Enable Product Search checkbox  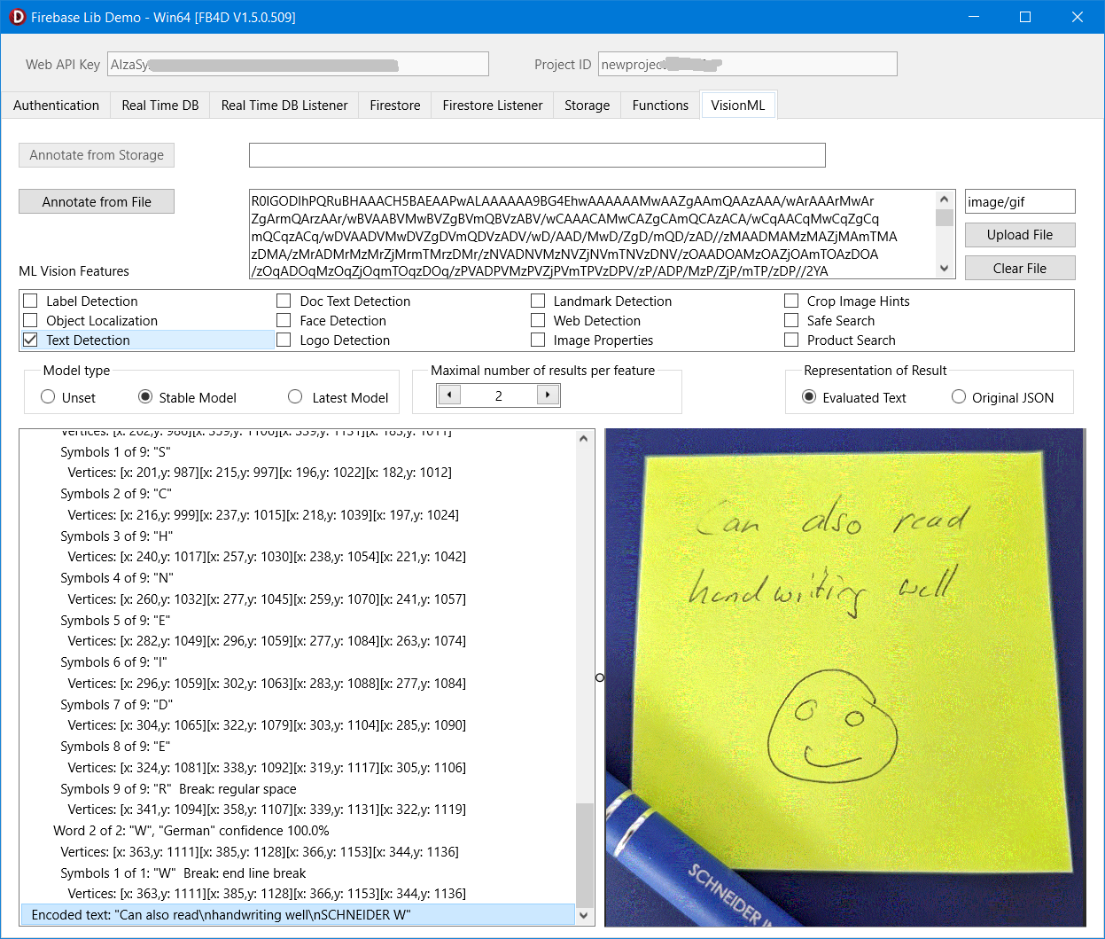pyautogui.click(x=791, y=340)
